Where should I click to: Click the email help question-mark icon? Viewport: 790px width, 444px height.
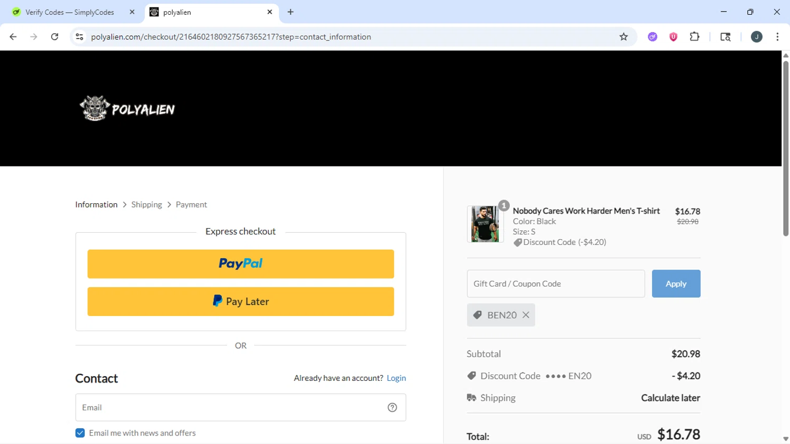pos(392,407)
